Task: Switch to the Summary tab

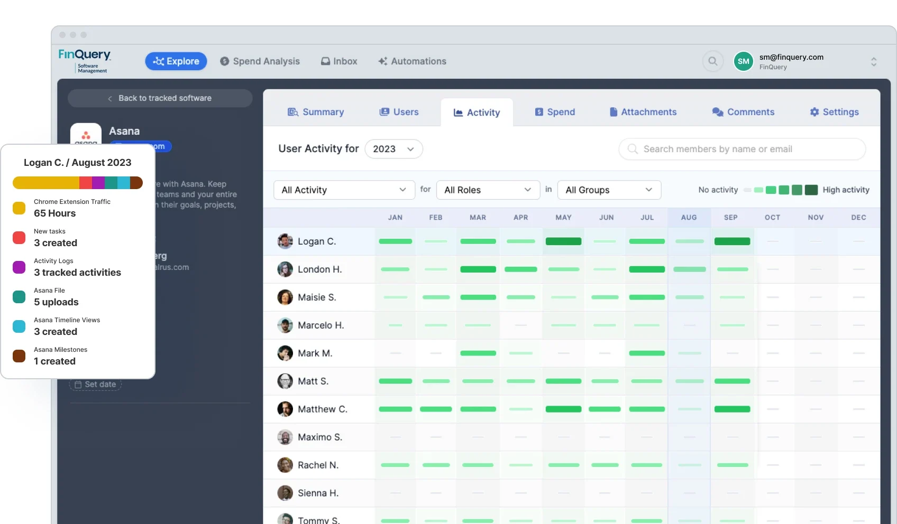Action: pos(316,112)
